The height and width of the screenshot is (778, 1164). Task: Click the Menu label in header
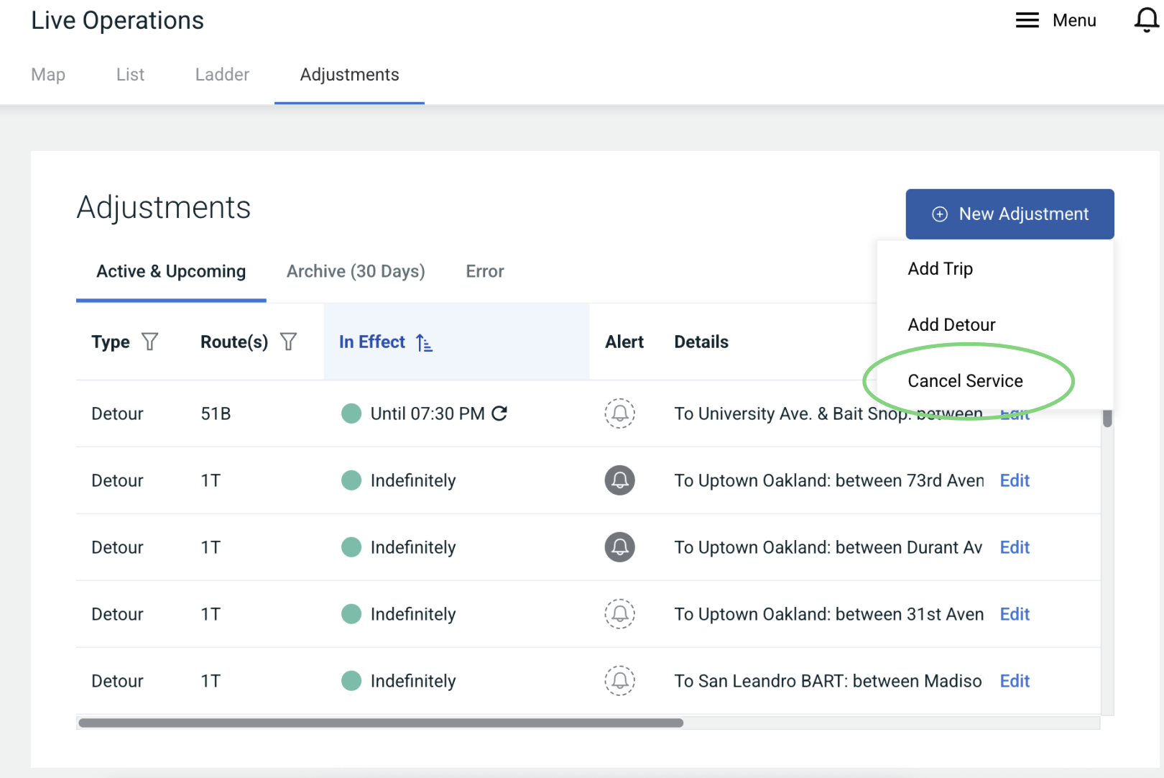[1074, 20]
